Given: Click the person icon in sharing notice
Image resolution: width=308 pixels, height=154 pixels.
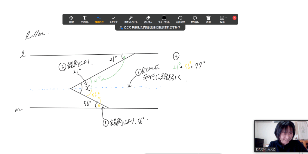Looking at the screenshot, I should tap(121, 28).
